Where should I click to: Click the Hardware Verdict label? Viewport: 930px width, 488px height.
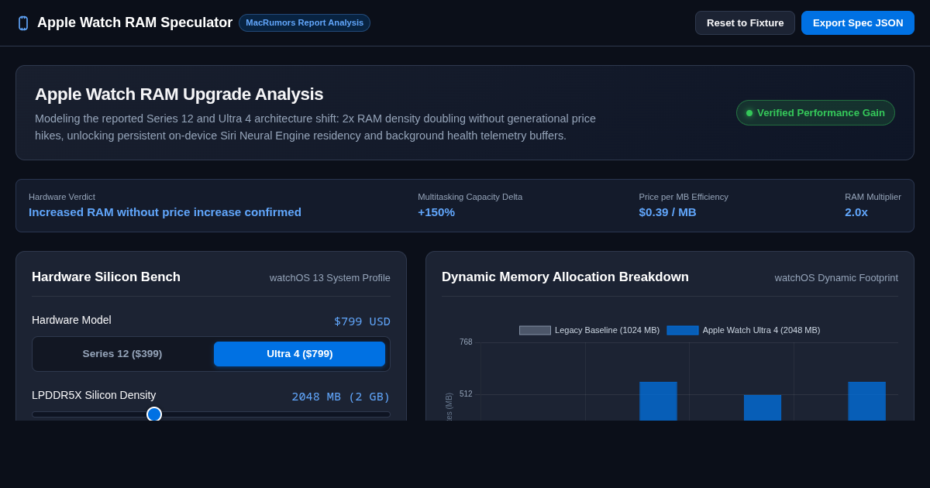(62, 197)
